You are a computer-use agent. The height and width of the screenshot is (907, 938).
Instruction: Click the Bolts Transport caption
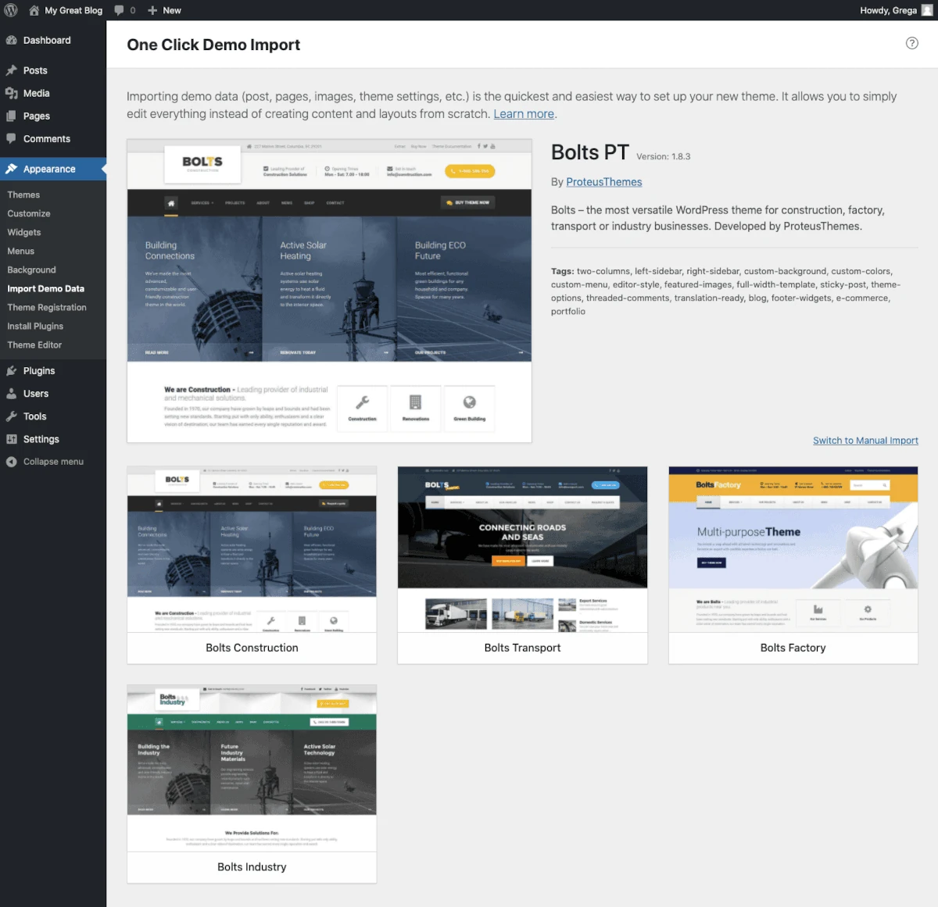522,648
